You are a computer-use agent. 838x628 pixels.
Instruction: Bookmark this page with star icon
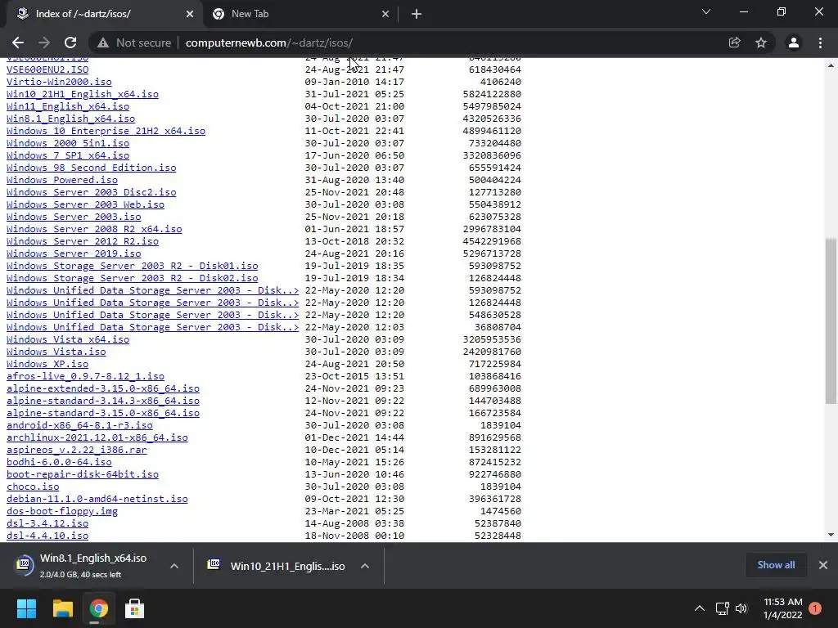click(761, 43)
